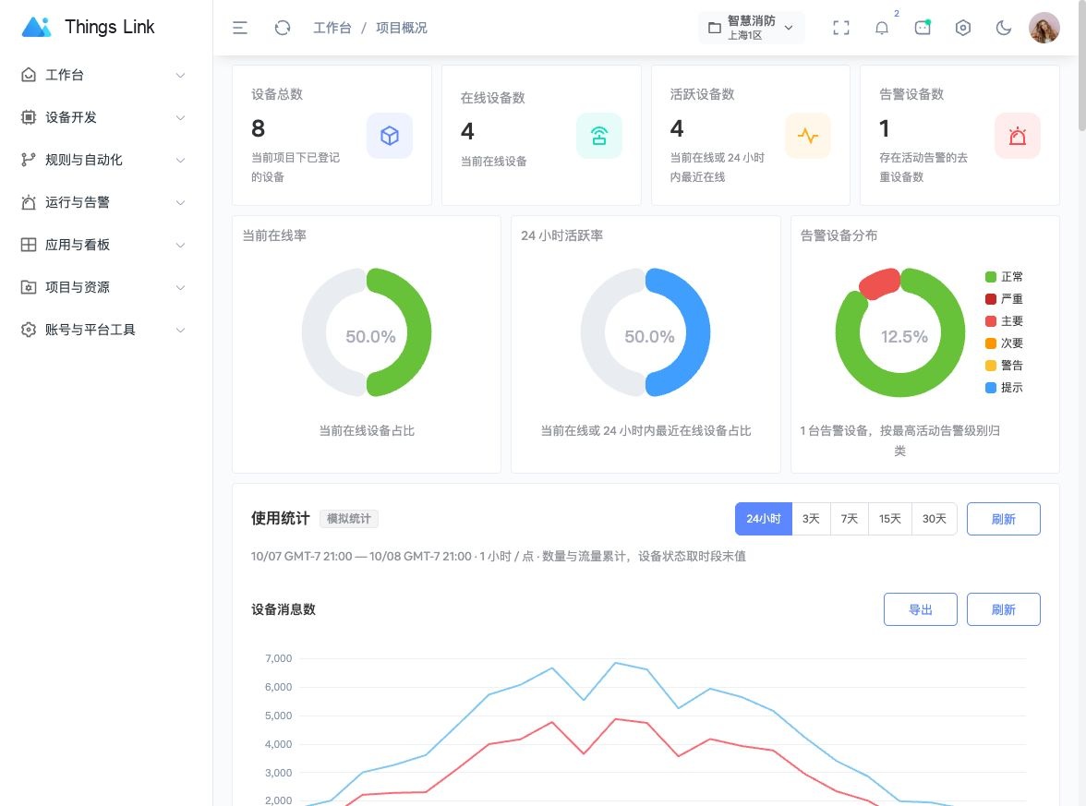The height and width of the screenshot is (806, 1086).
Task: Click the 应用与看板 grid icon
Action: (29, 245)
